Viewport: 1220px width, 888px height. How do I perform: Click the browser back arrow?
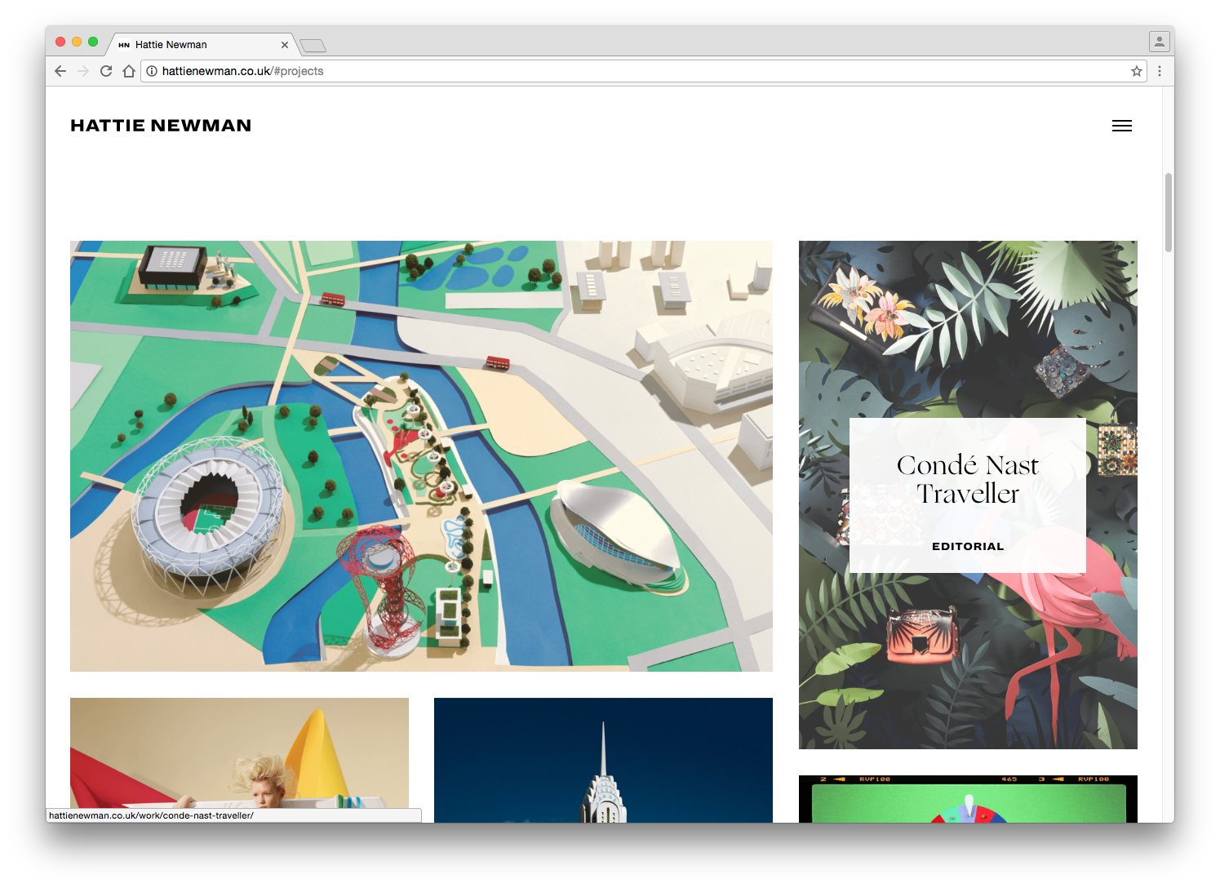60,71
